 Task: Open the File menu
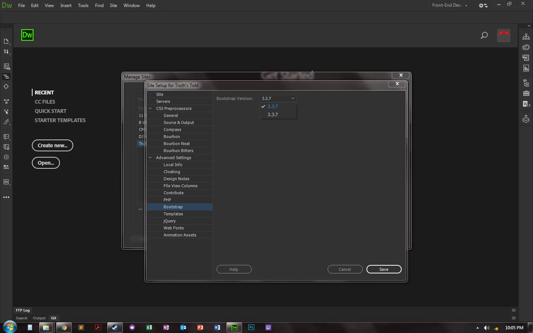(x=21, y=6)
